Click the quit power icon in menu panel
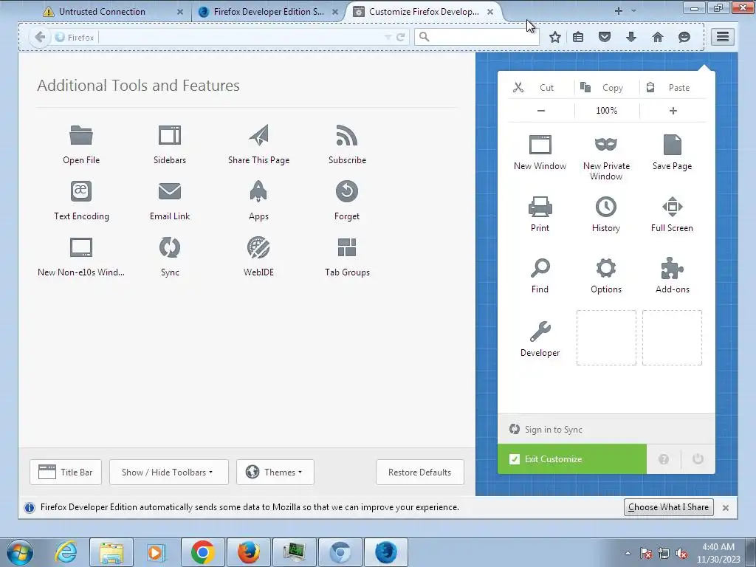The height and width of the screenshot is (567, 756). pyautogui.click(x=698, y=459)
